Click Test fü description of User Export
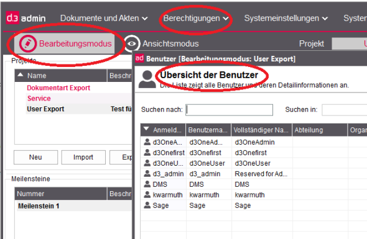Screen dimensions: 367x239 point(121,109)
